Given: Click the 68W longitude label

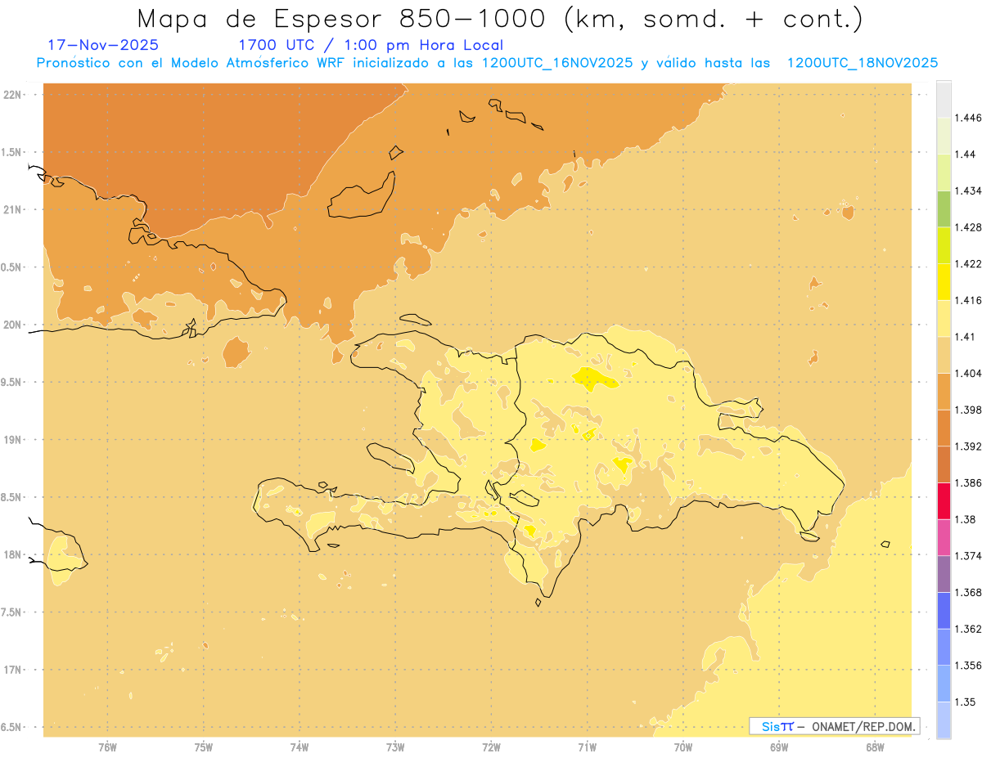Looking at the screenshot, I should click(875, 747).
